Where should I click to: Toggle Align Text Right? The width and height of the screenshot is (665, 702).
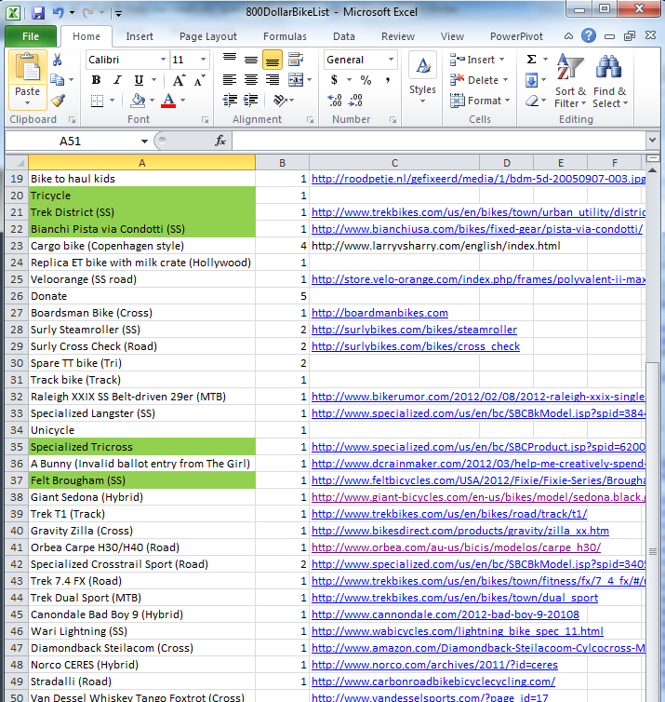[x=273, y=80]
